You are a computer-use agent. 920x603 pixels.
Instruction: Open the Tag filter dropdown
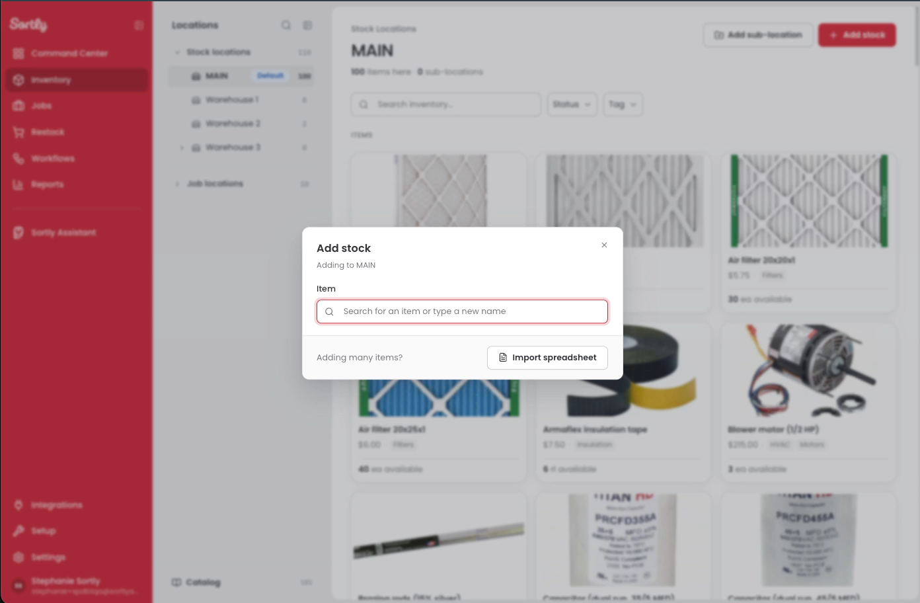coord(623,104)
